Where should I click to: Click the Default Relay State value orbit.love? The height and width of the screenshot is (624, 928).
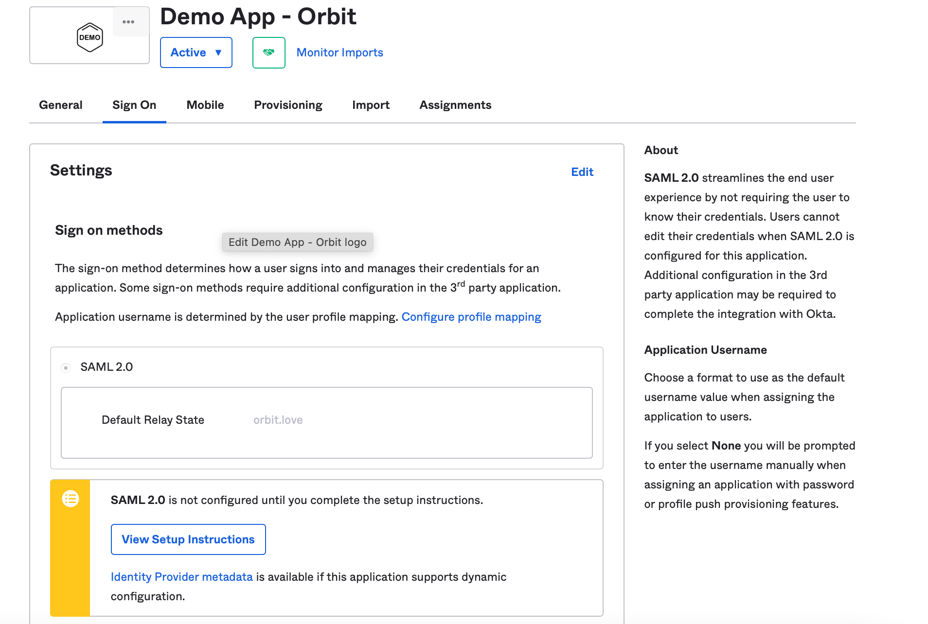(x=278, y=420)
